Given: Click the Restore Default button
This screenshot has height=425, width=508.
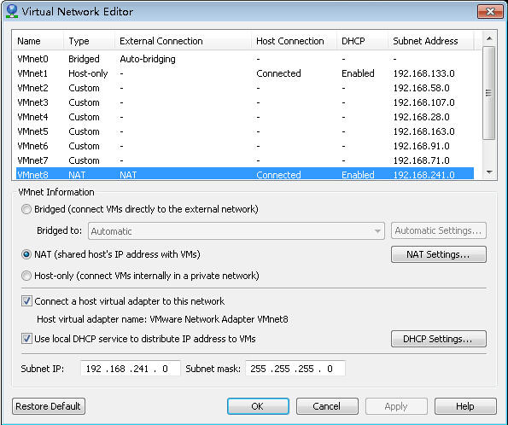Looking at the screenshot, I should point(49,406).
